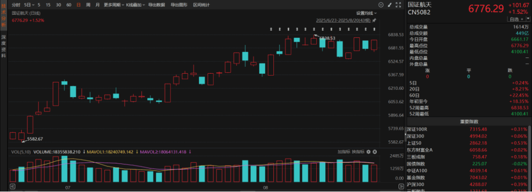This screenshot has width=532, height=192.
Task: Jump to latest data with right double-arrow
Action: coord(400,186)
